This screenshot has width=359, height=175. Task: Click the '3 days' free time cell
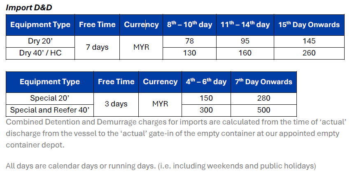click(116, 104)
